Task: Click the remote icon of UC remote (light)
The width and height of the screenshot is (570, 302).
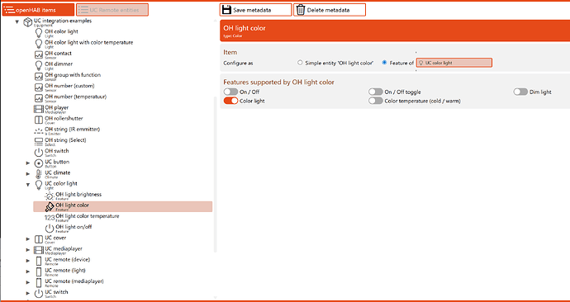Action: tap(39, 271)
